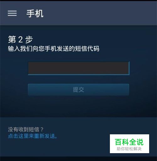Viewport: 157px width, 161px height.
Task: Click the 百 character in the green logo
Action: (118, 142)
